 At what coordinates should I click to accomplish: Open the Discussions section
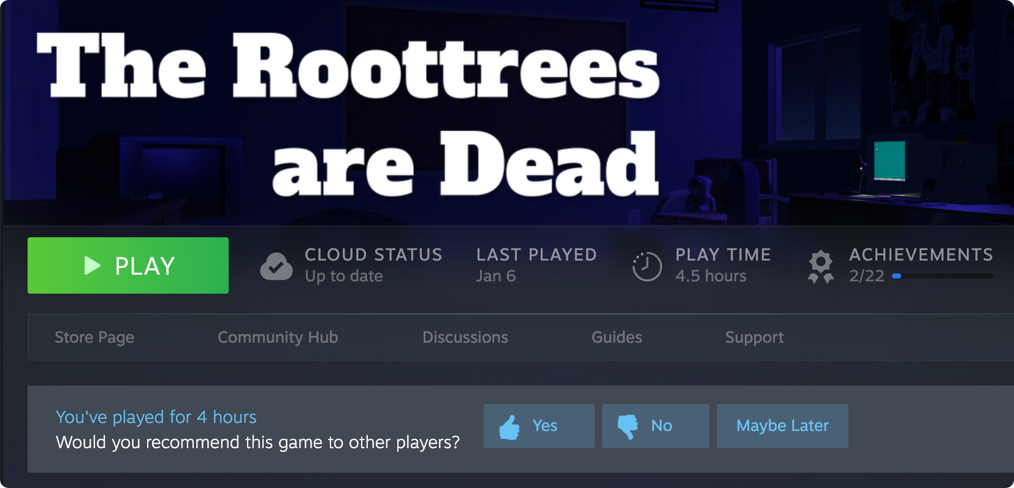tap(465, 337)
